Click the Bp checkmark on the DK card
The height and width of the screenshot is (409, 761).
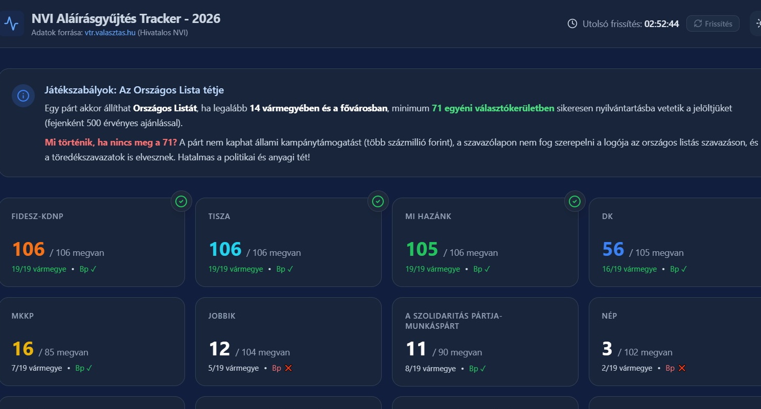678,269
